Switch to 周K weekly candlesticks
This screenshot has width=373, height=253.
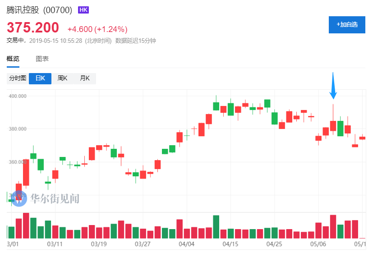pos(62,78)
